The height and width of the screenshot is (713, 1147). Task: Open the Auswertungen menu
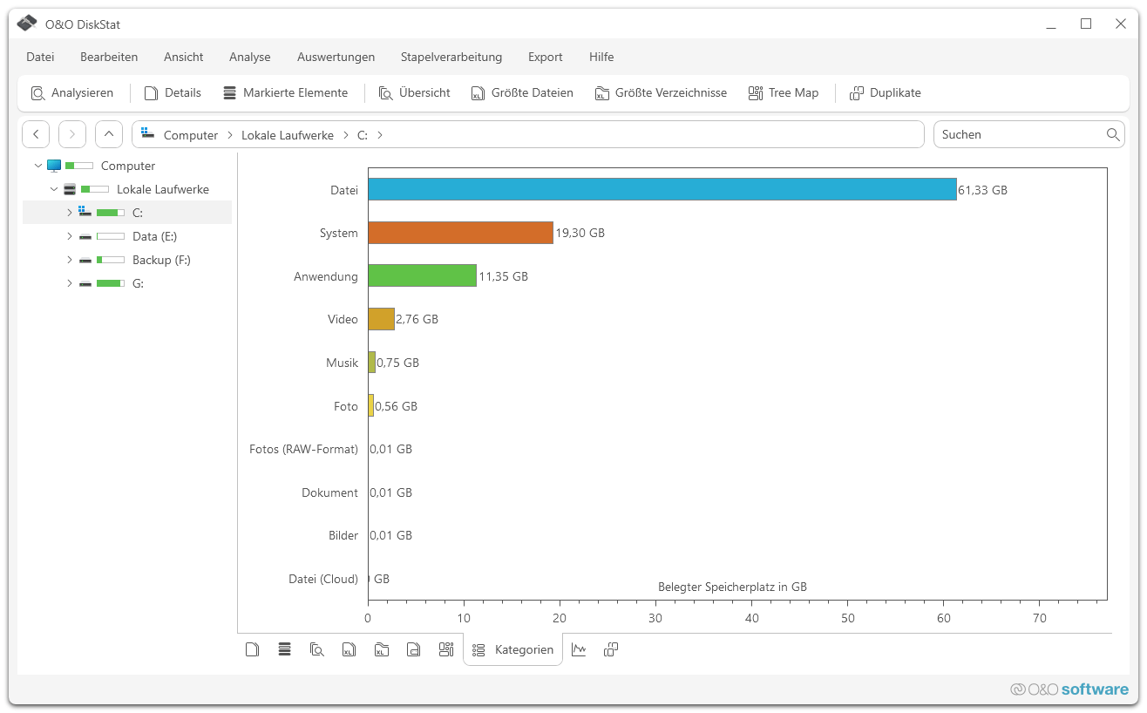pos(336,57)
